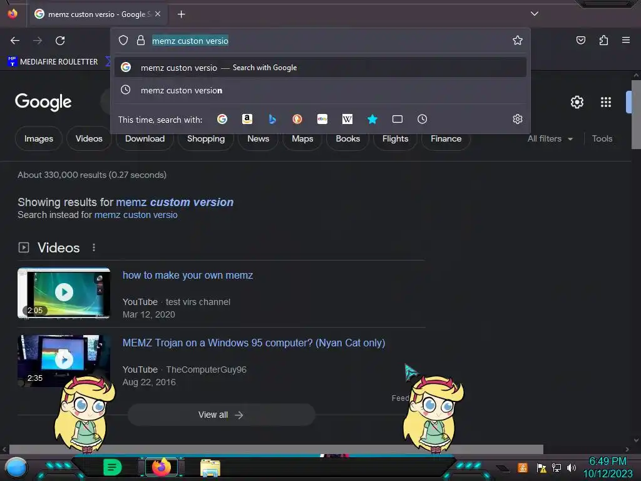The image size is (641, 481).
Task: Select 'memz custon versio — Search with Google' suggestion
Action: coord(320,68)
